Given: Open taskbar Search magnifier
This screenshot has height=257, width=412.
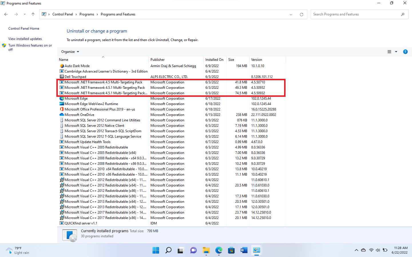Looking at the screenshot, I should click(x=169, y=250).
